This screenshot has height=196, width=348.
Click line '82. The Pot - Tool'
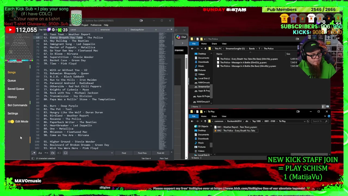tap(58, 109)
